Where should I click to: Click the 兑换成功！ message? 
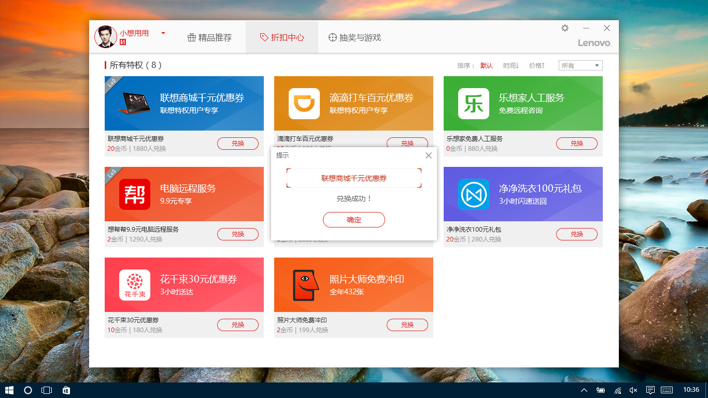click(x=354, y=198)
